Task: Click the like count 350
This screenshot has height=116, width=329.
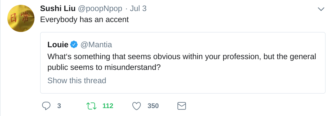Action: click(153, 106)
